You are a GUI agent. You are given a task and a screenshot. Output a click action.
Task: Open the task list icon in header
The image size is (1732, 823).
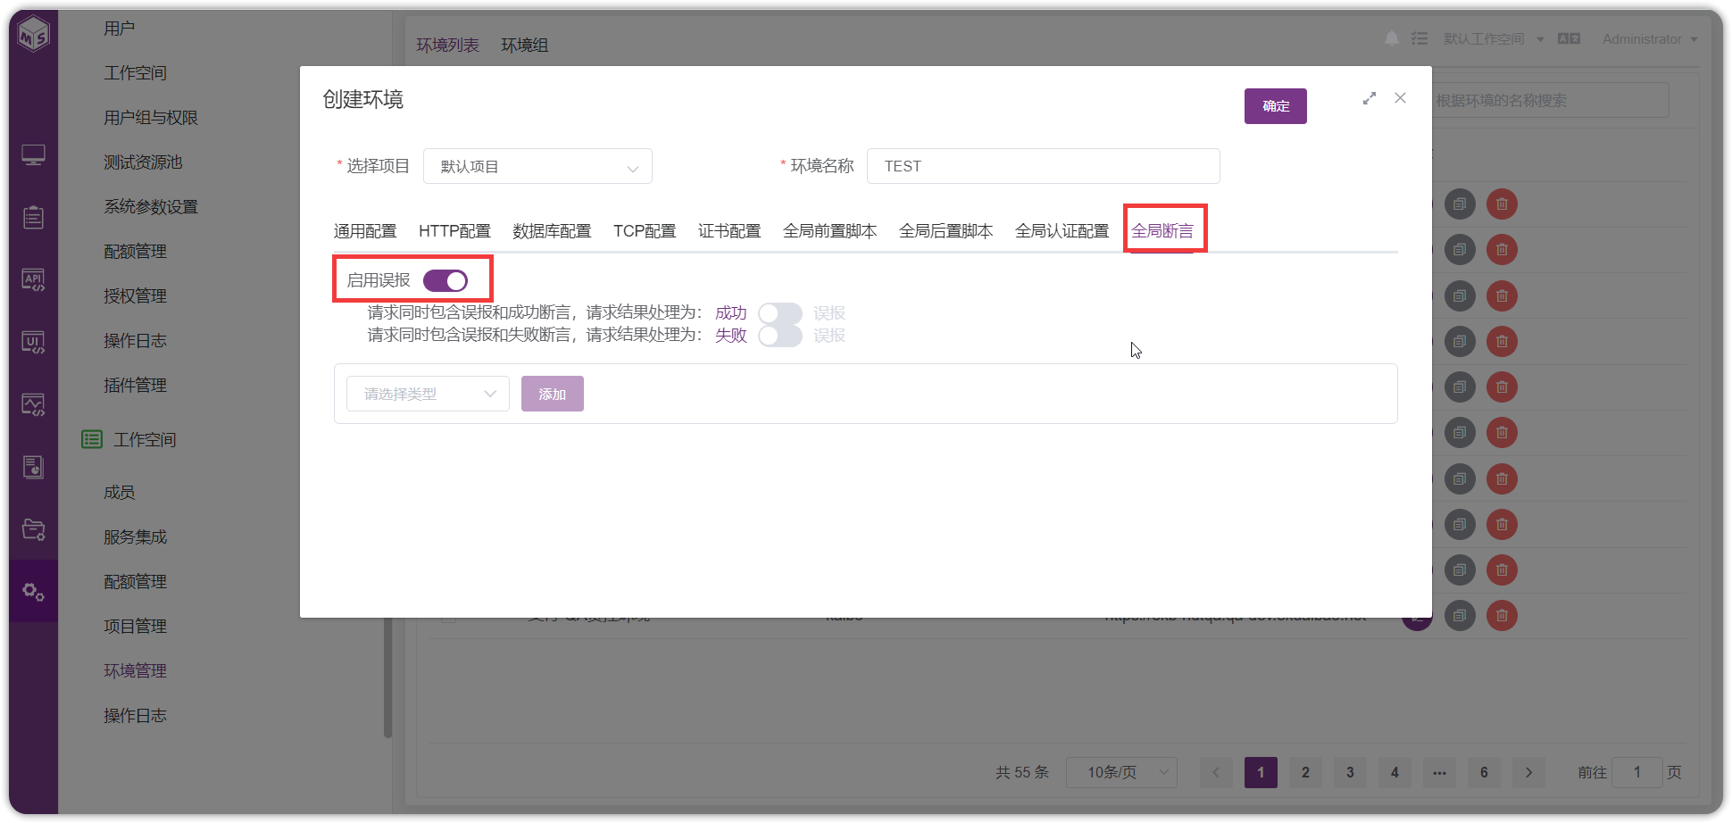tap(1420, 38)
